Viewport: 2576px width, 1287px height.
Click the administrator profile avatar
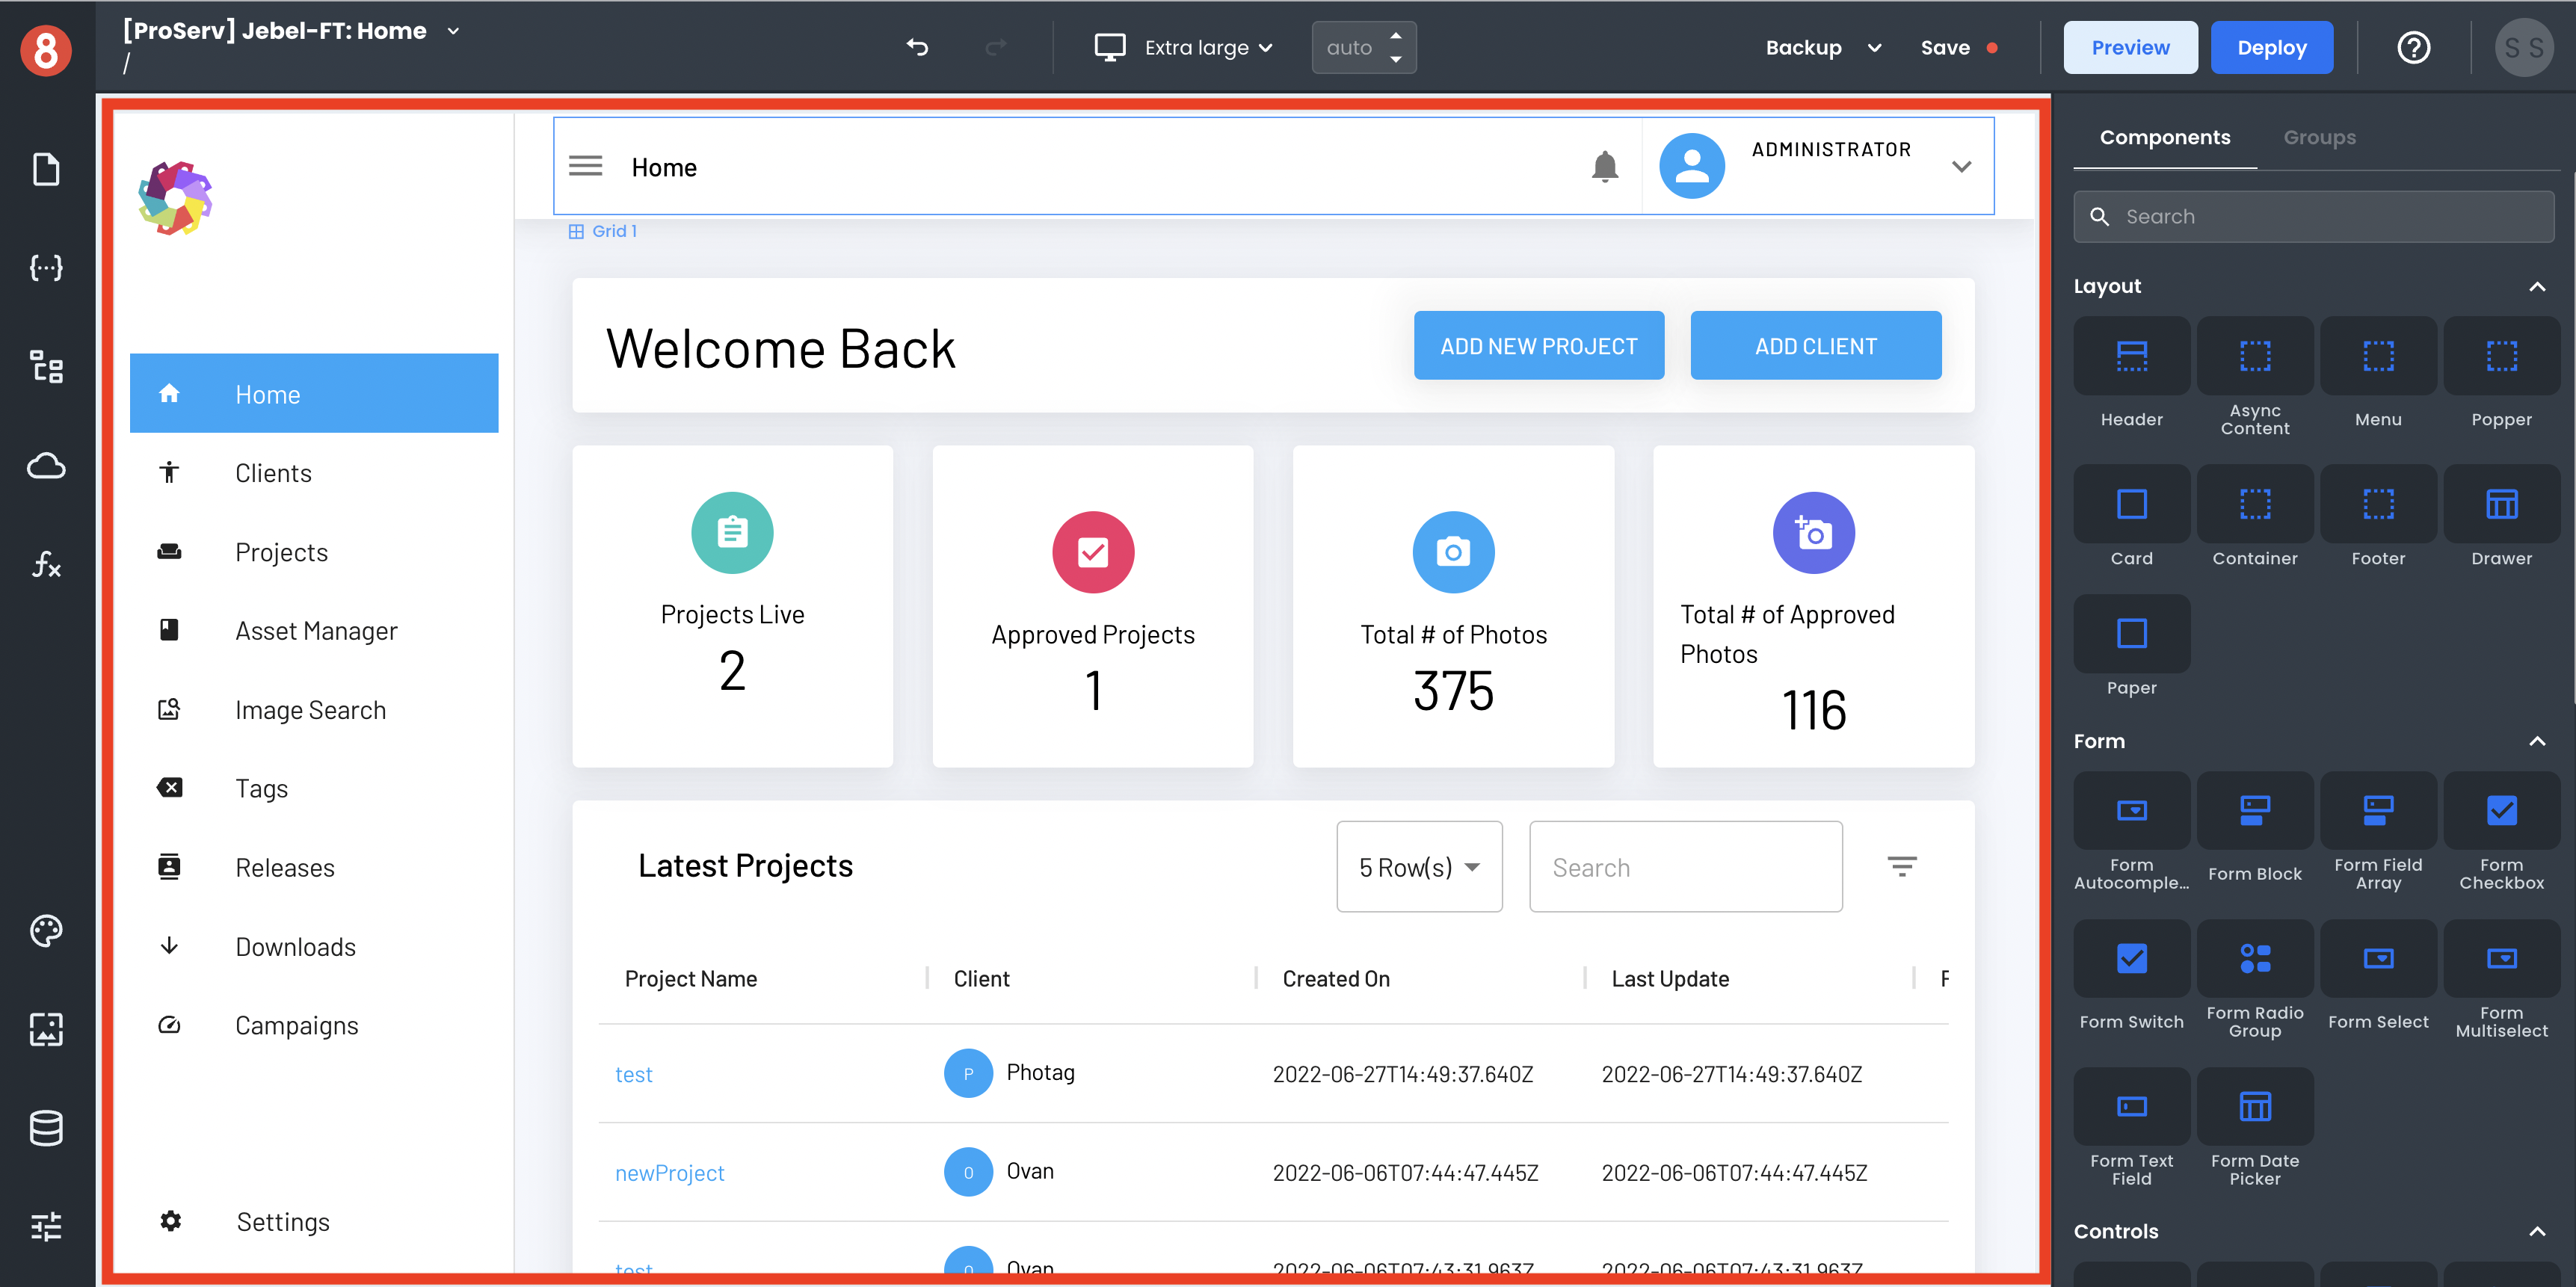[1692, 166]
